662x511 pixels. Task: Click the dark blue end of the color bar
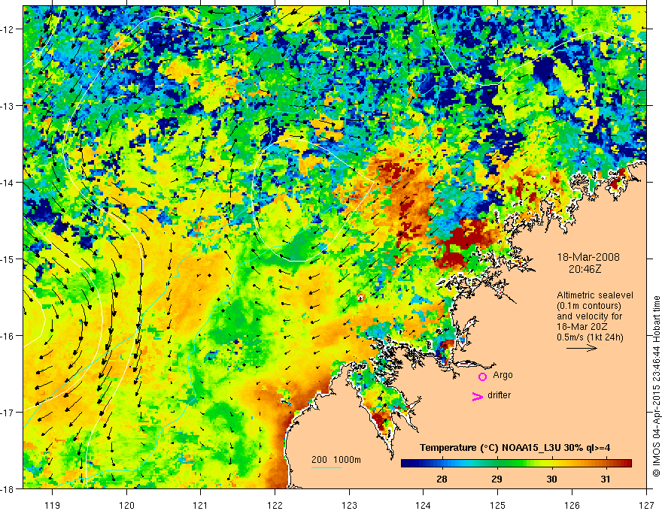(x=405, y=464)
